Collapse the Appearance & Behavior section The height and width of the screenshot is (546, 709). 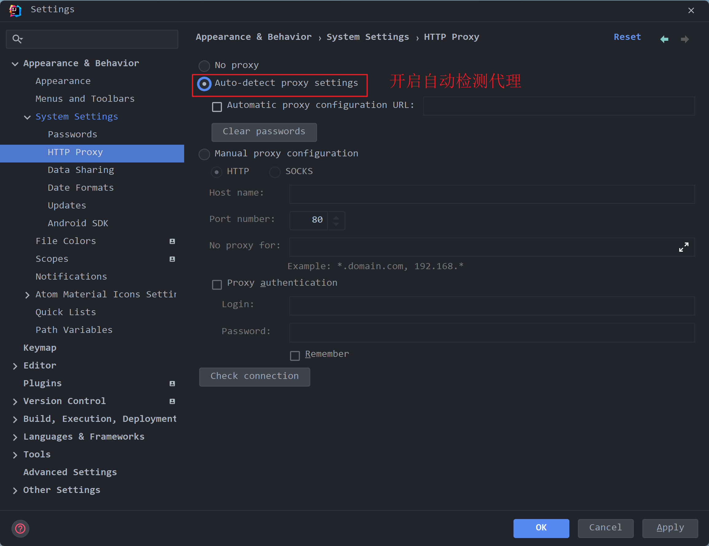pos(15,64)
